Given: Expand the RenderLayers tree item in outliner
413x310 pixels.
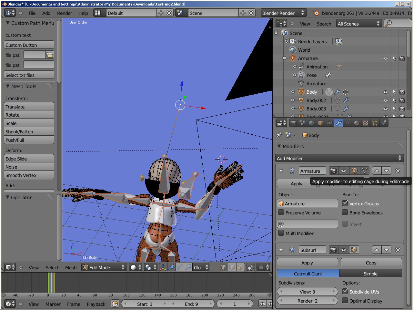Looking at the screenshot, I should 286,41.
